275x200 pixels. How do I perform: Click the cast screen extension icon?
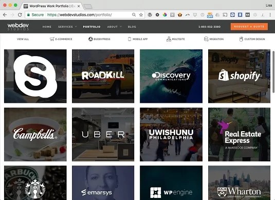tap(225, 15)
